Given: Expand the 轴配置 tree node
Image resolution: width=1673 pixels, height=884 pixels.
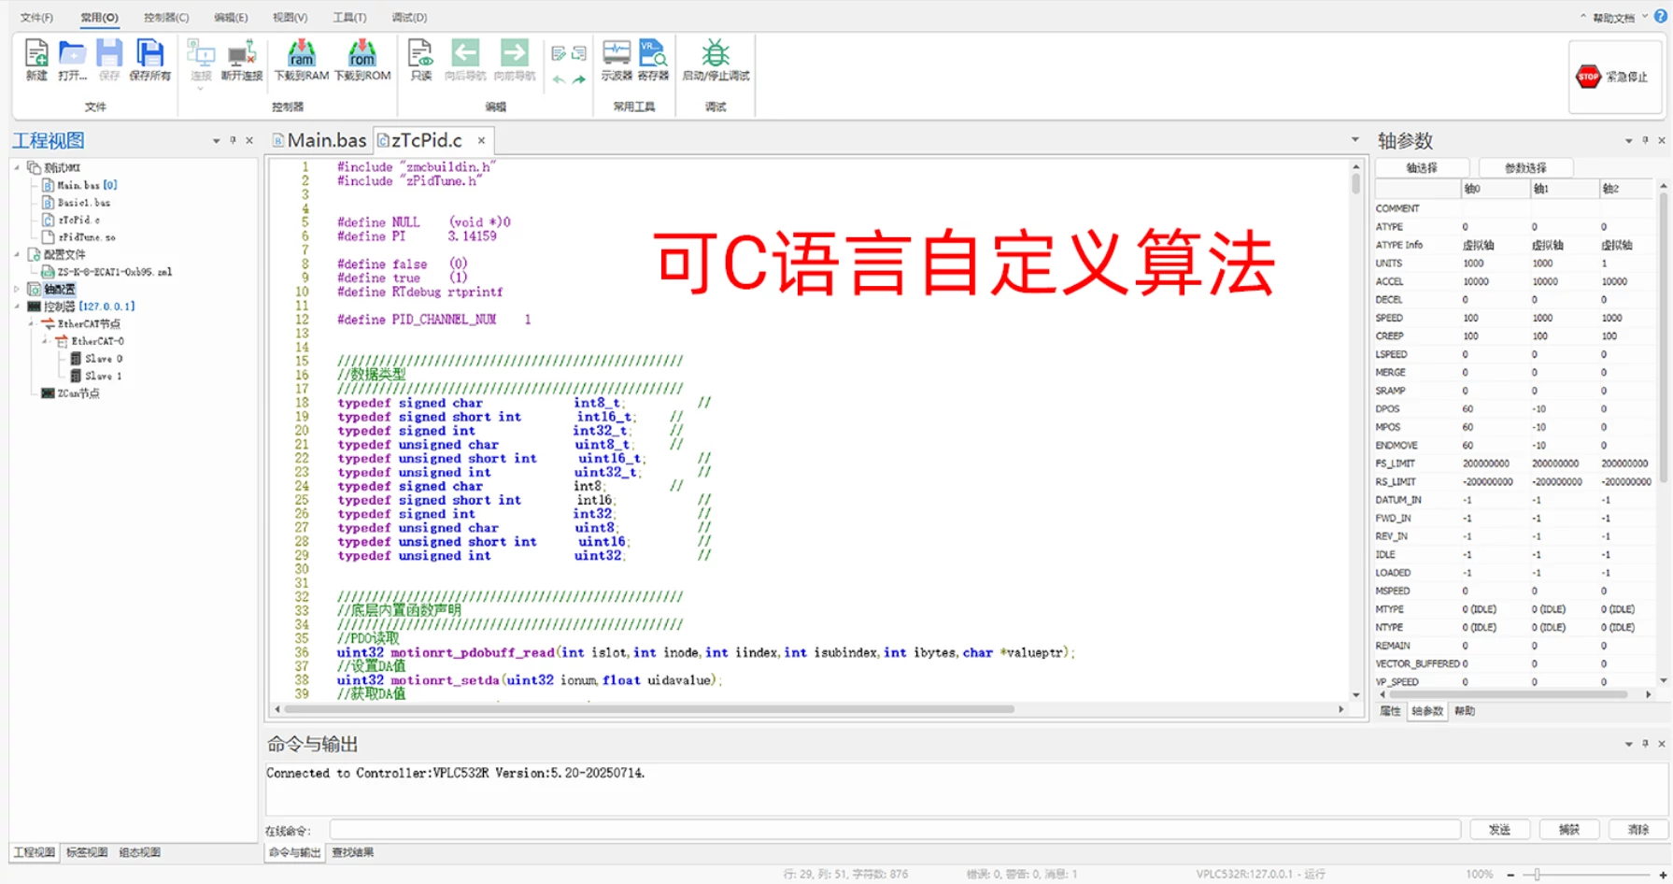Looking at the screenshot, I should (17, 289).
